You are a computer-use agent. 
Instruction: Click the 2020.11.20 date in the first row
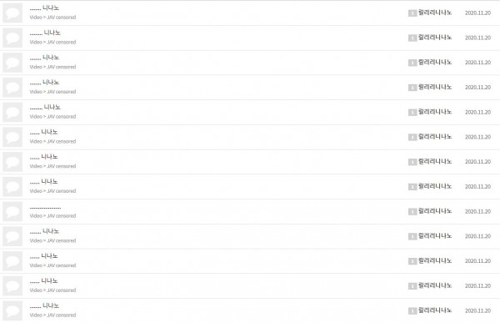[477, 13]
